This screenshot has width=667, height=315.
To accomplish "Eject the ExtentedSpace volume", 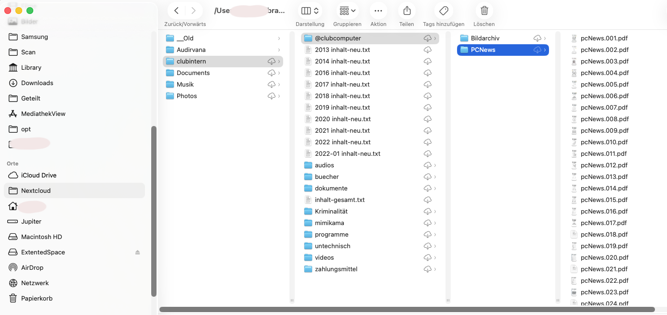I will [x=137, y=252].
